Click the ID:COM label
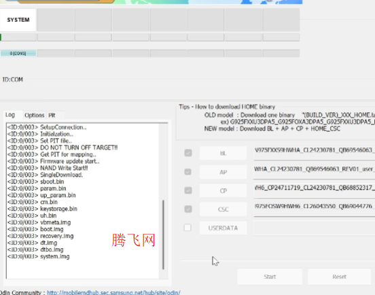This screenshot has height=295, width=375. pyautogui.click(x=13, y=80)
